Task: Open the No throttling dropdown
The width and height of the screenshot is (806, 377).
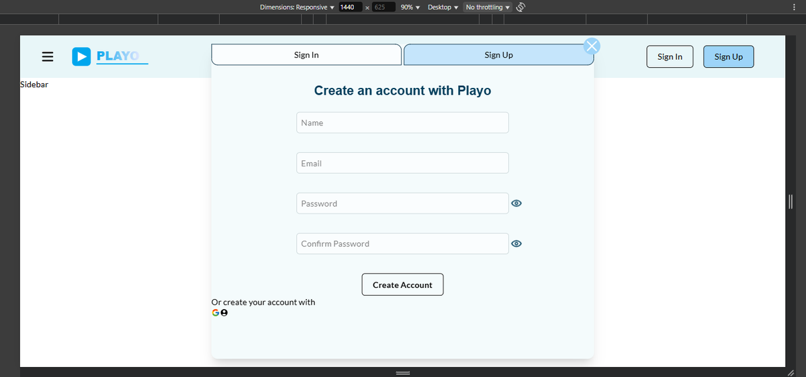Action: coord(488,7)
